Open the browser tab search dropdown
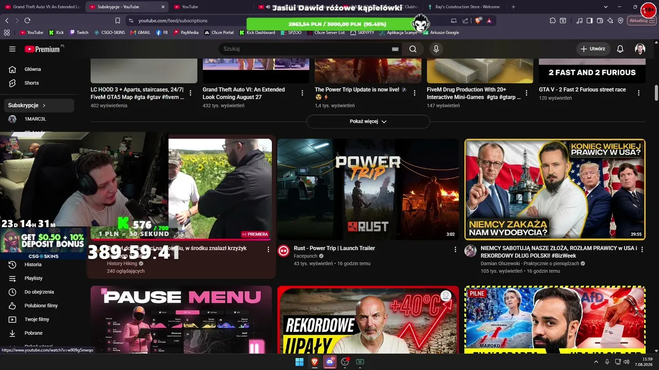The width and height of the screenshot is (659, 370). tap(605, 7)
